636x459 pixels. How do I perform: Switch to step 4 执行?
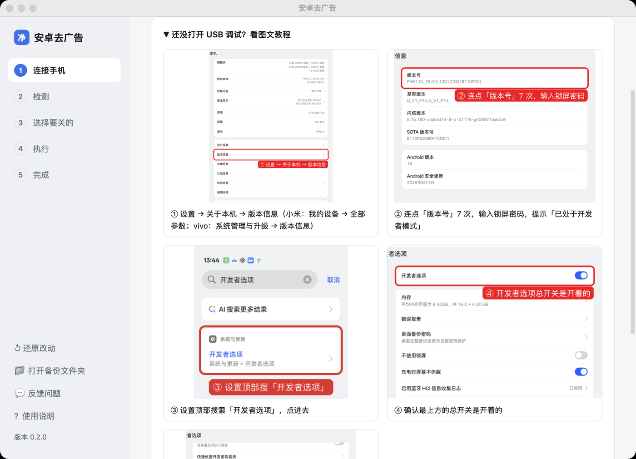(65, 148)
